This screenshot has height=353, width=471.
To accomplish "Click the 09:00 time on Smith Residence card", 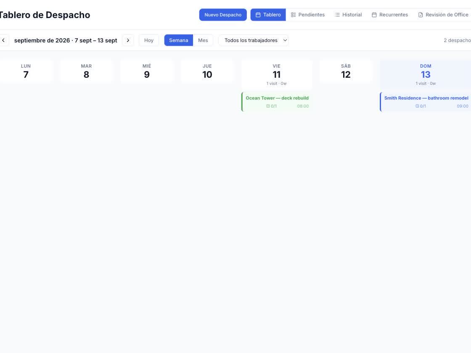I will pyautogui.click(x=463, y=106).
